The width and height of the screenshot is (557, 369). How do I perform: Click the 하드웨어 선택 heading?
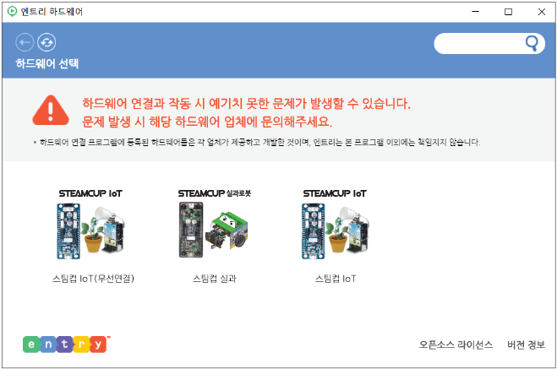pyautogui.click(x=46, y=64)
